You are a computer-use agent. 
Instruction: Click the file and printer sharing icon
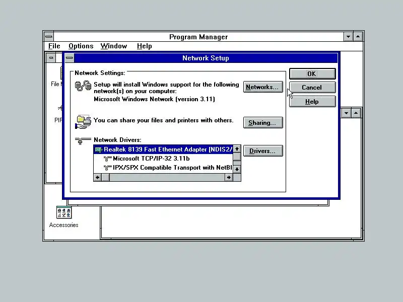tap(83, 122)
